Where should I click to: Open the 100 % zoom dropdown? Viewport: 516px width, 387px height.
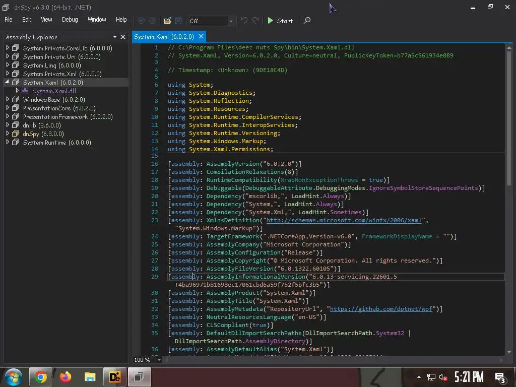click(x=159, y=360)
